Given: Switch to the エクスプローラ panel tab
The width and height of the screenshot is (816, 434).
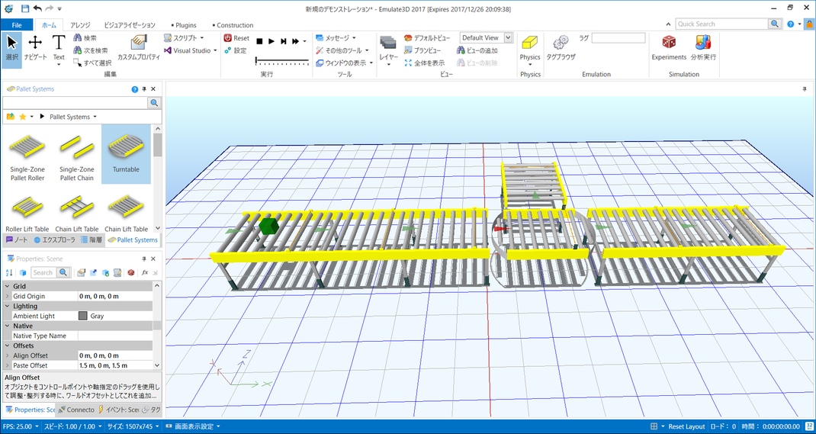Looking at the screenshot, I should click(x=55, y=240).
